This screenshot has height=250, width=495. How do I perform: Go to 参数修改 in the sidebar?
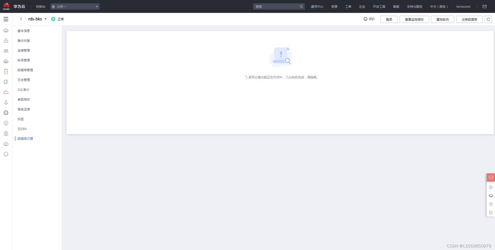(x=24, y=100)
